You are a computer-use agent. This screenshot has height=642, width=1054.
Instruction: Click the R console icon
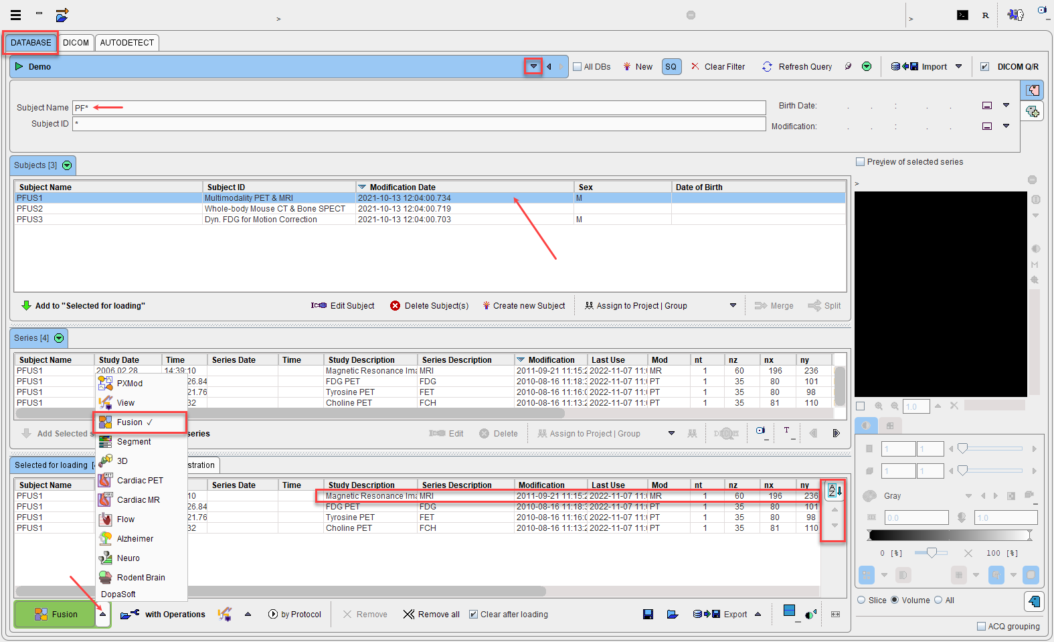click(985, 15)
